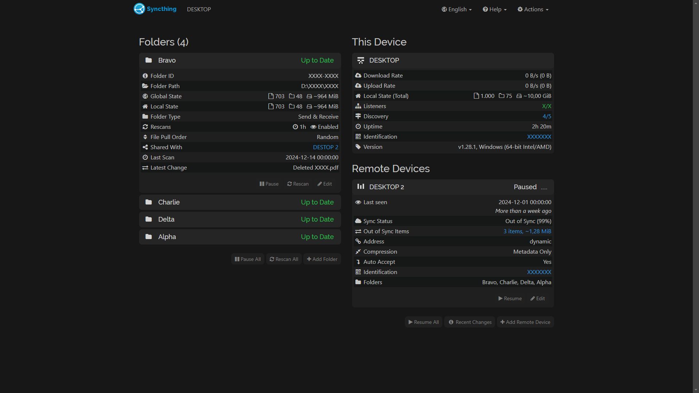The height and width of the screenshot is (393, 699).
Task: Click the Rescans Enabled watcher eye icon
Action: click(313, 127)
